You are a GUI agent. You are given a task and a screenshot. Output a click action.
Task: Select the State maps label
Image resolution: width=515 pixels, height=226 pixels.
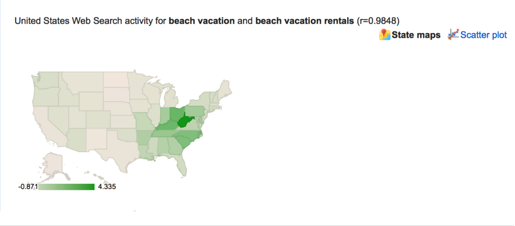pyautogui.click(x=416, y=35)
